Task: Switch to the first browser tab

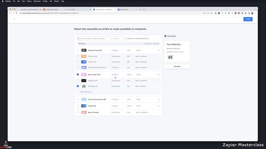Action: pos(30,10)
